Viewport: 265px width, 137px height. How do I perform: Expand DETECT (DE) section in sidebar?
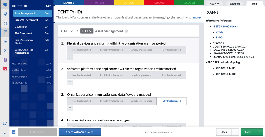[x=31, y=70]
